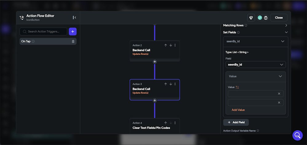Click 'Update Row(s)' under Action 3
The height and width of the screenshot is (145, 307).
pos(140,93)
